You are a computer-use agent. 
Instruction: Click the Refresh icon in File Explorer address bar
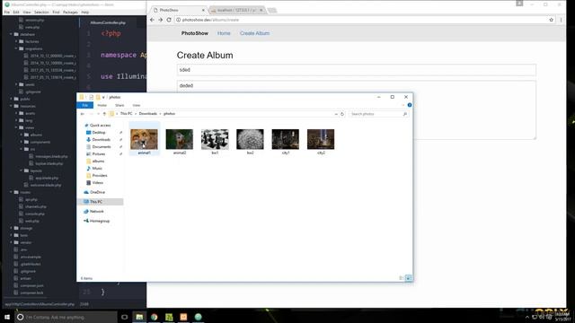342,114
